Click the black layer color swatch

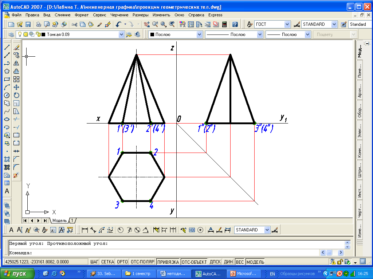[44, 35]
